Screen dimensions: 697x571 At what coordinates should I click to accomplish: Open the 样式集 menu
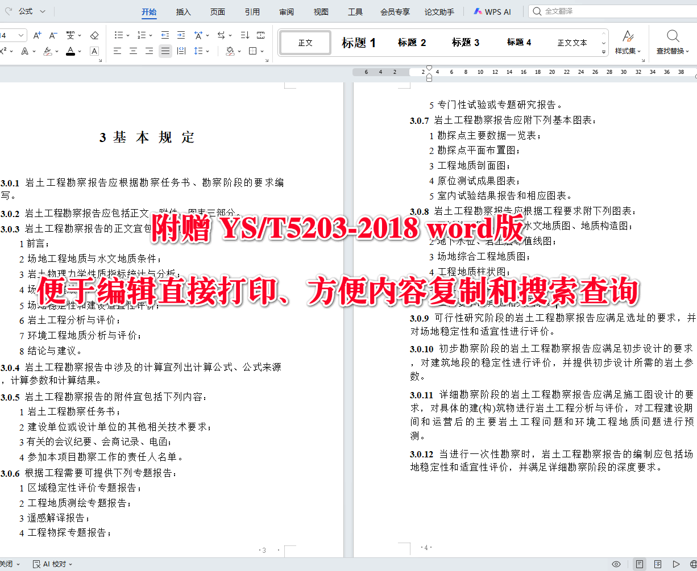point(628,42)
